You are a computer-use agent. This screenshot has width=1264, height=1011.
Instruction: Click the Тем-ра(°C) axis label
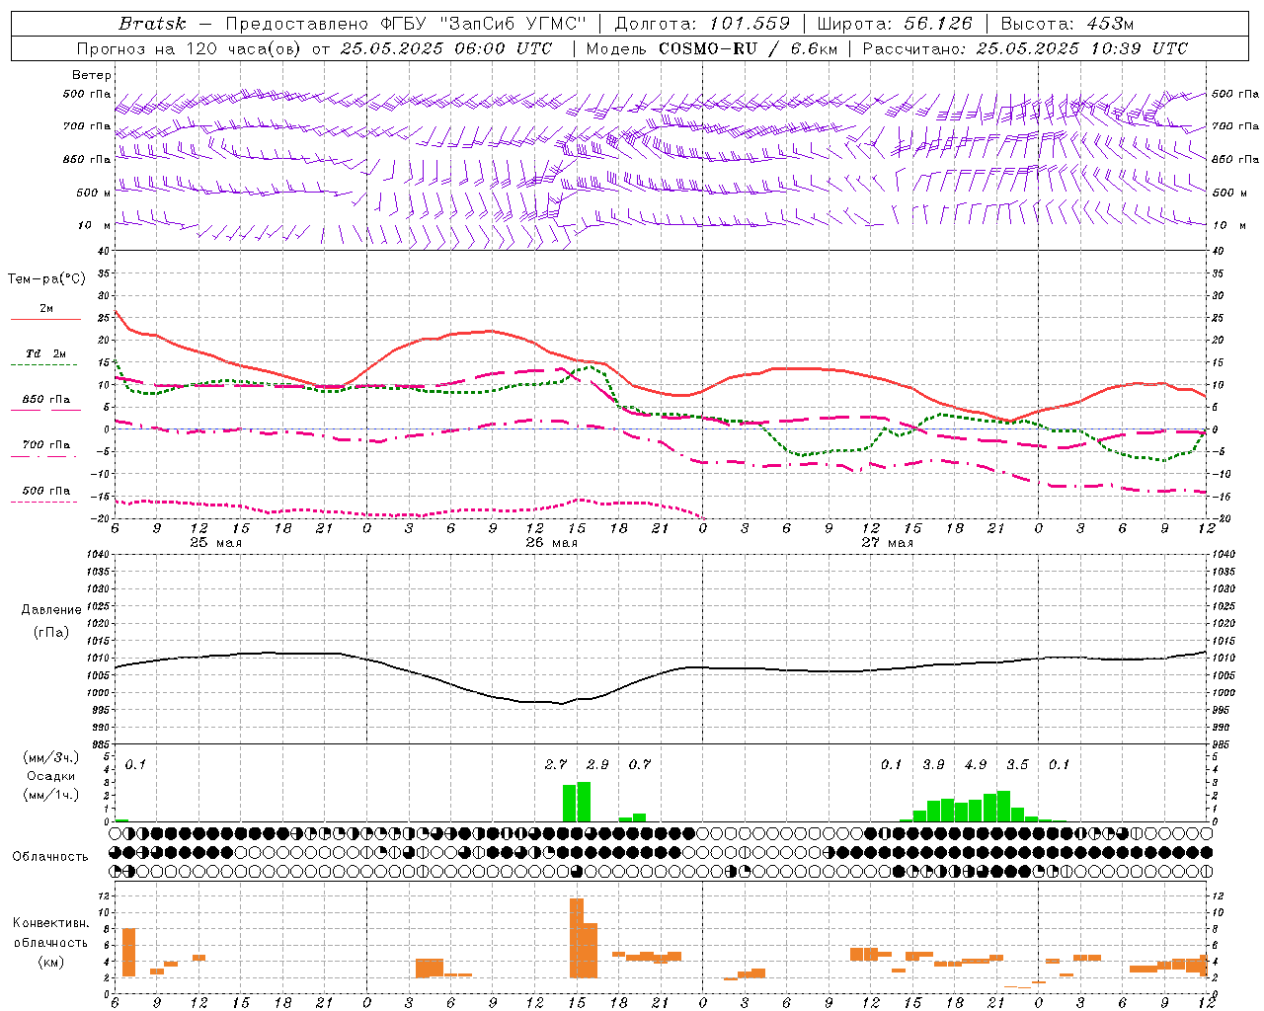(46, 279)
